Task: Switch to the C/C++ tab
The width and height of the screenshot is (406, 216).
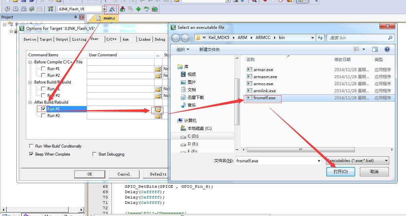Action: pos(111,40)
